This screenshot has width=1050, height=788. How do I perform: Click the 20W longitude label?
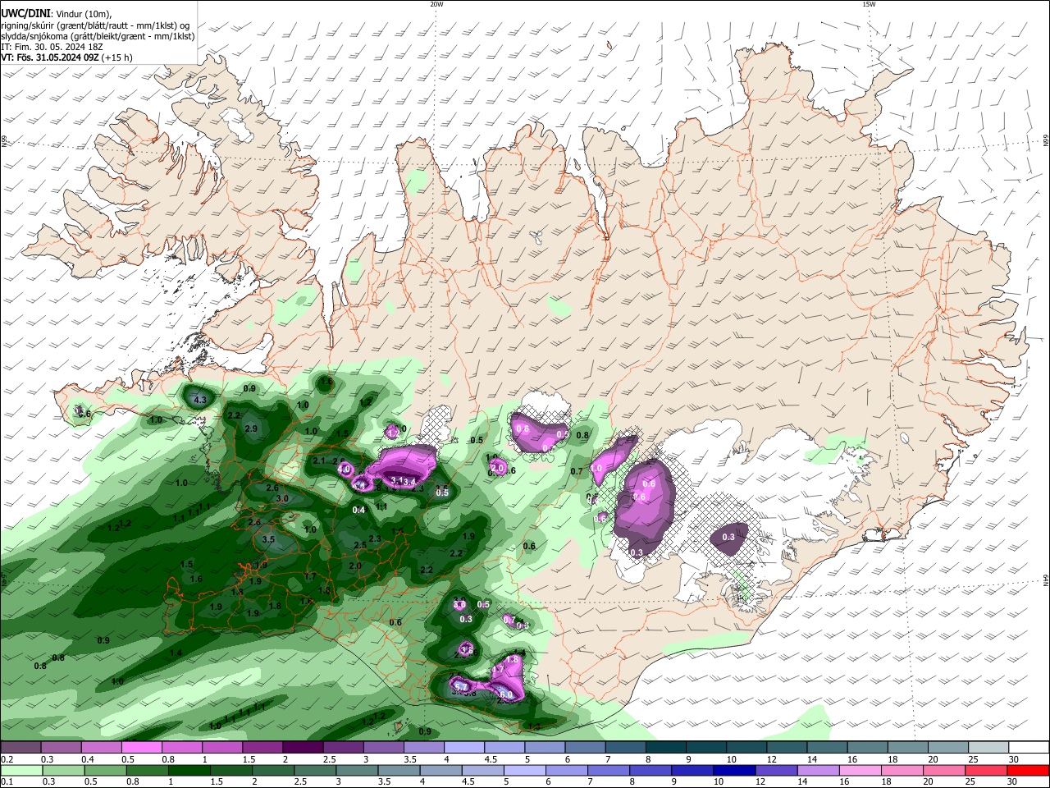click(436, 4)
